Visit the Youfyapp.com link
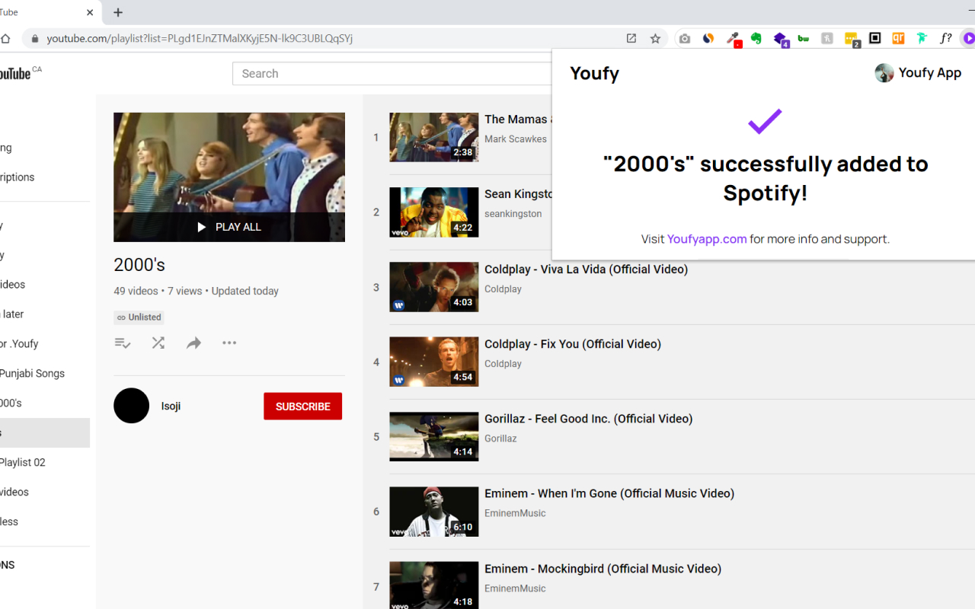The width and height of the screenshot is (975, 609). pos(707,239)
